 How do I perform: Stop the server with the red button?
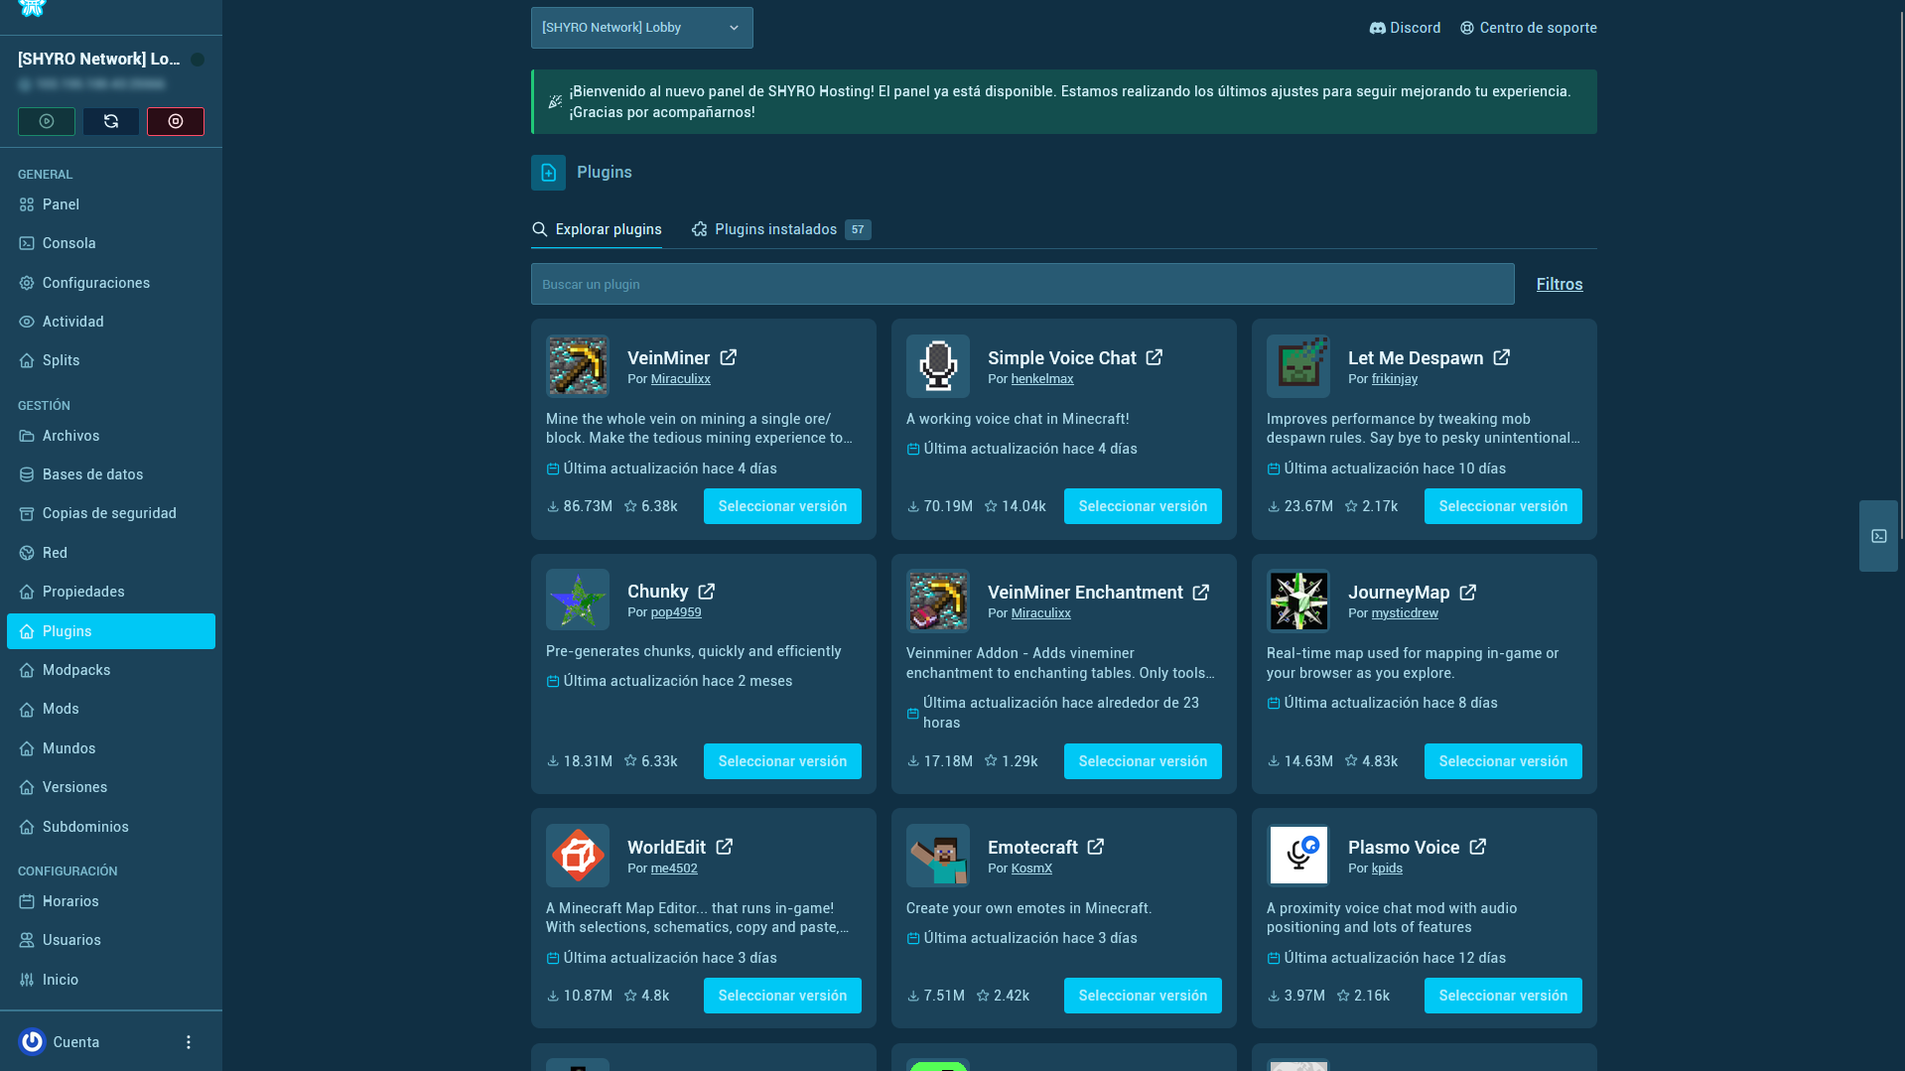(176, 121)
